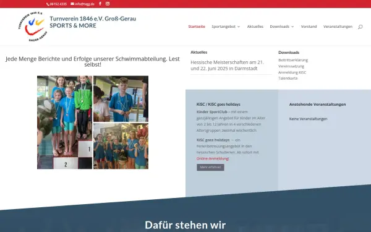Open the photo of boy with medal
371x232 pixels.
[x=121, y=99]
